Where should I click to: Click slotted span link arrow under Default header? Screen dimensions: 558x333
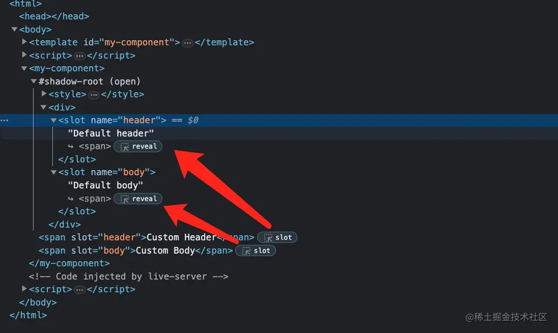[70, 146]
